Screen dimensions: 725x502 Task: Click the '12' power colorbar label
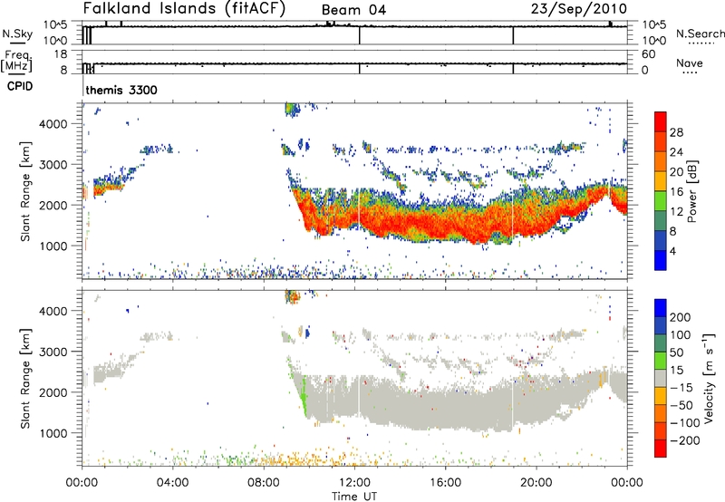(x=676, y=212)
